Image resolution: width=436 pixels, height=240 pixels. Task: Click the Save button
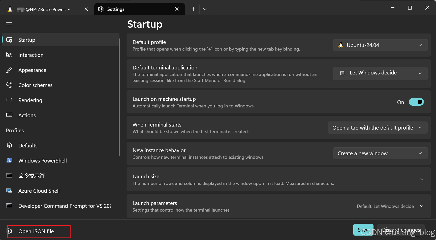coord(363,230)
